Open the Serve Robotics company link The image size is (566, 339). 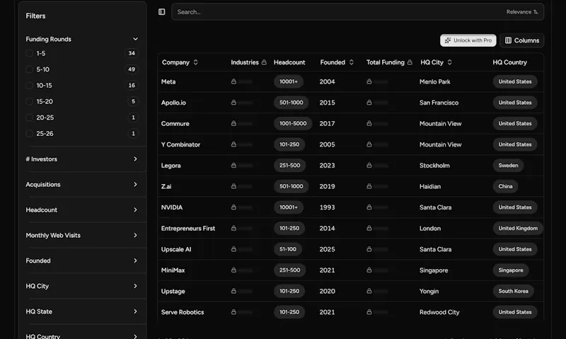183,312
